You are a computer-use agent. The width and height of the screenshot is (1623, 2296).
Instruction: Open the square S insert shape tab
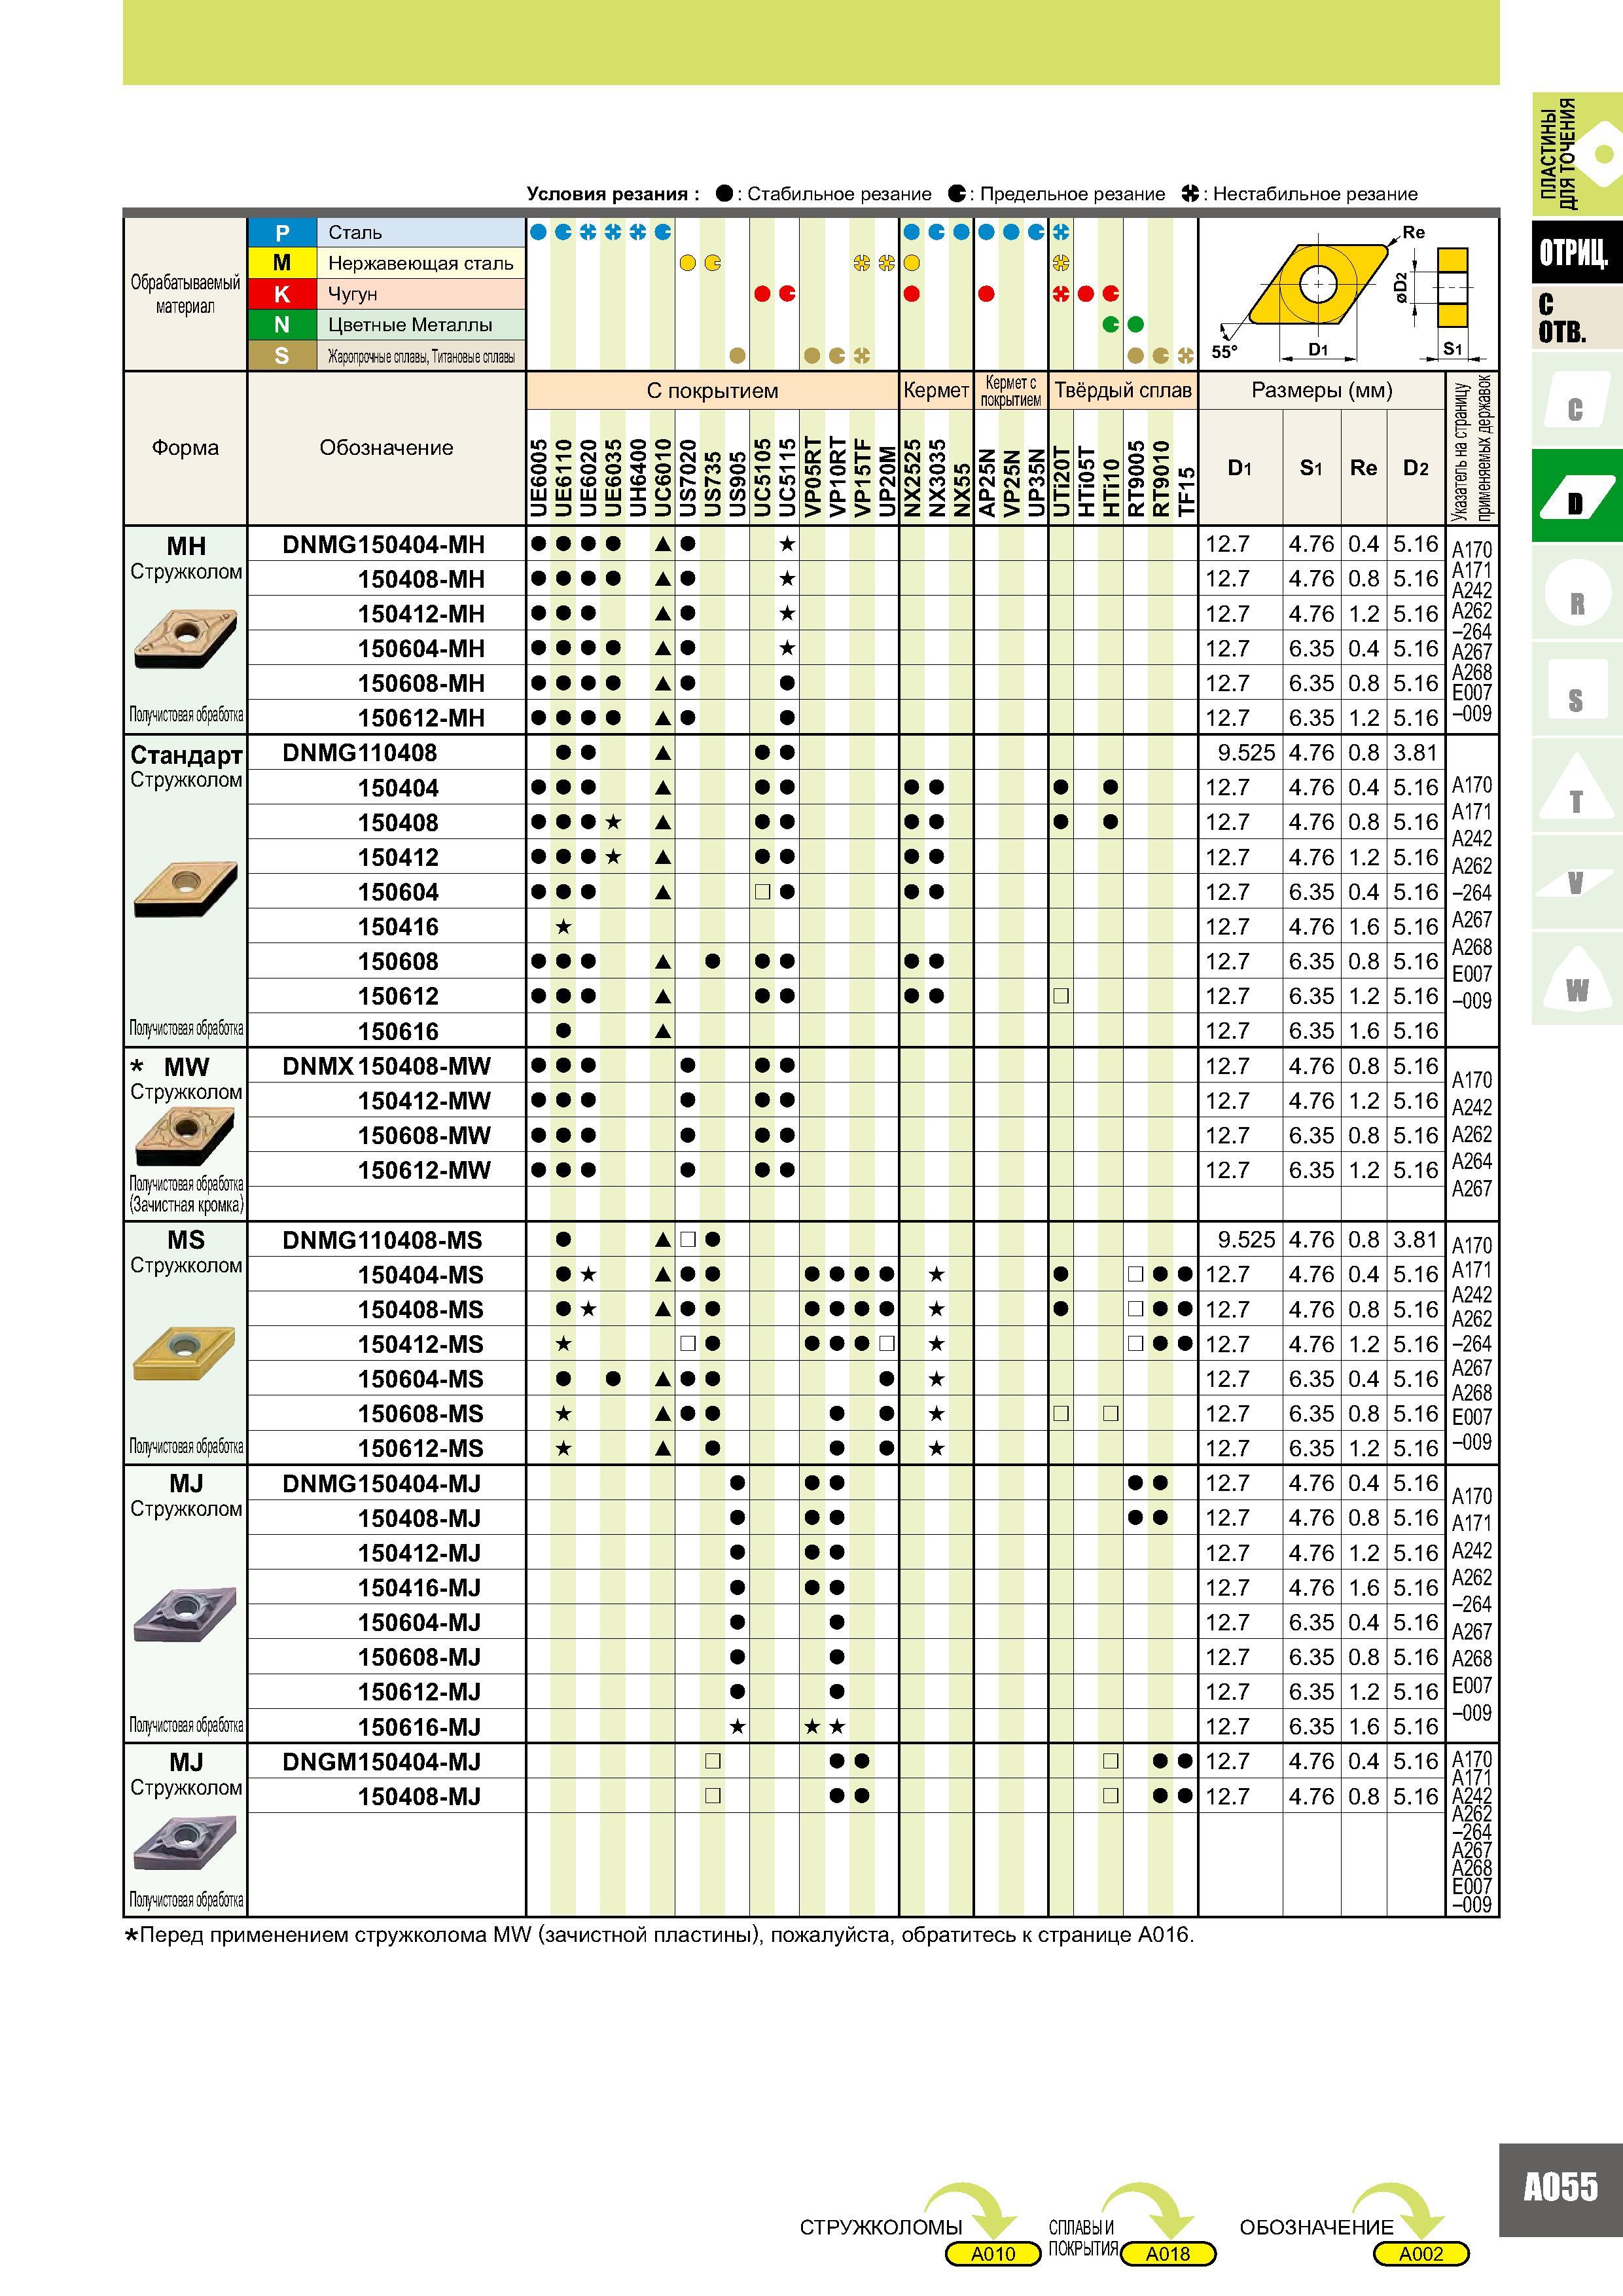click(x=1576, y=690)
